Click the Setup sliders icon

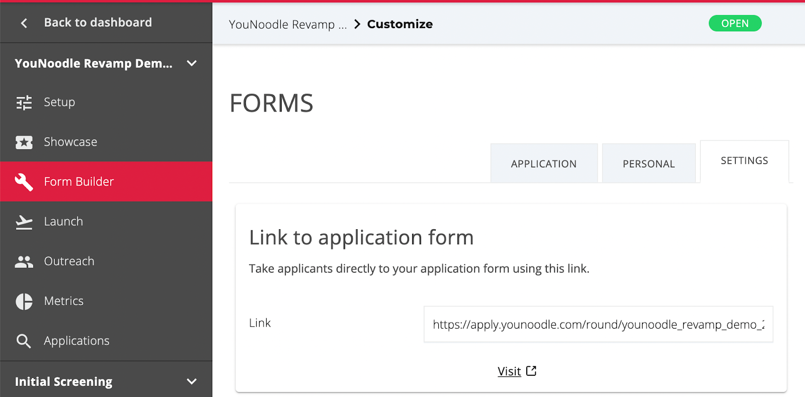[x=24, y=103]
